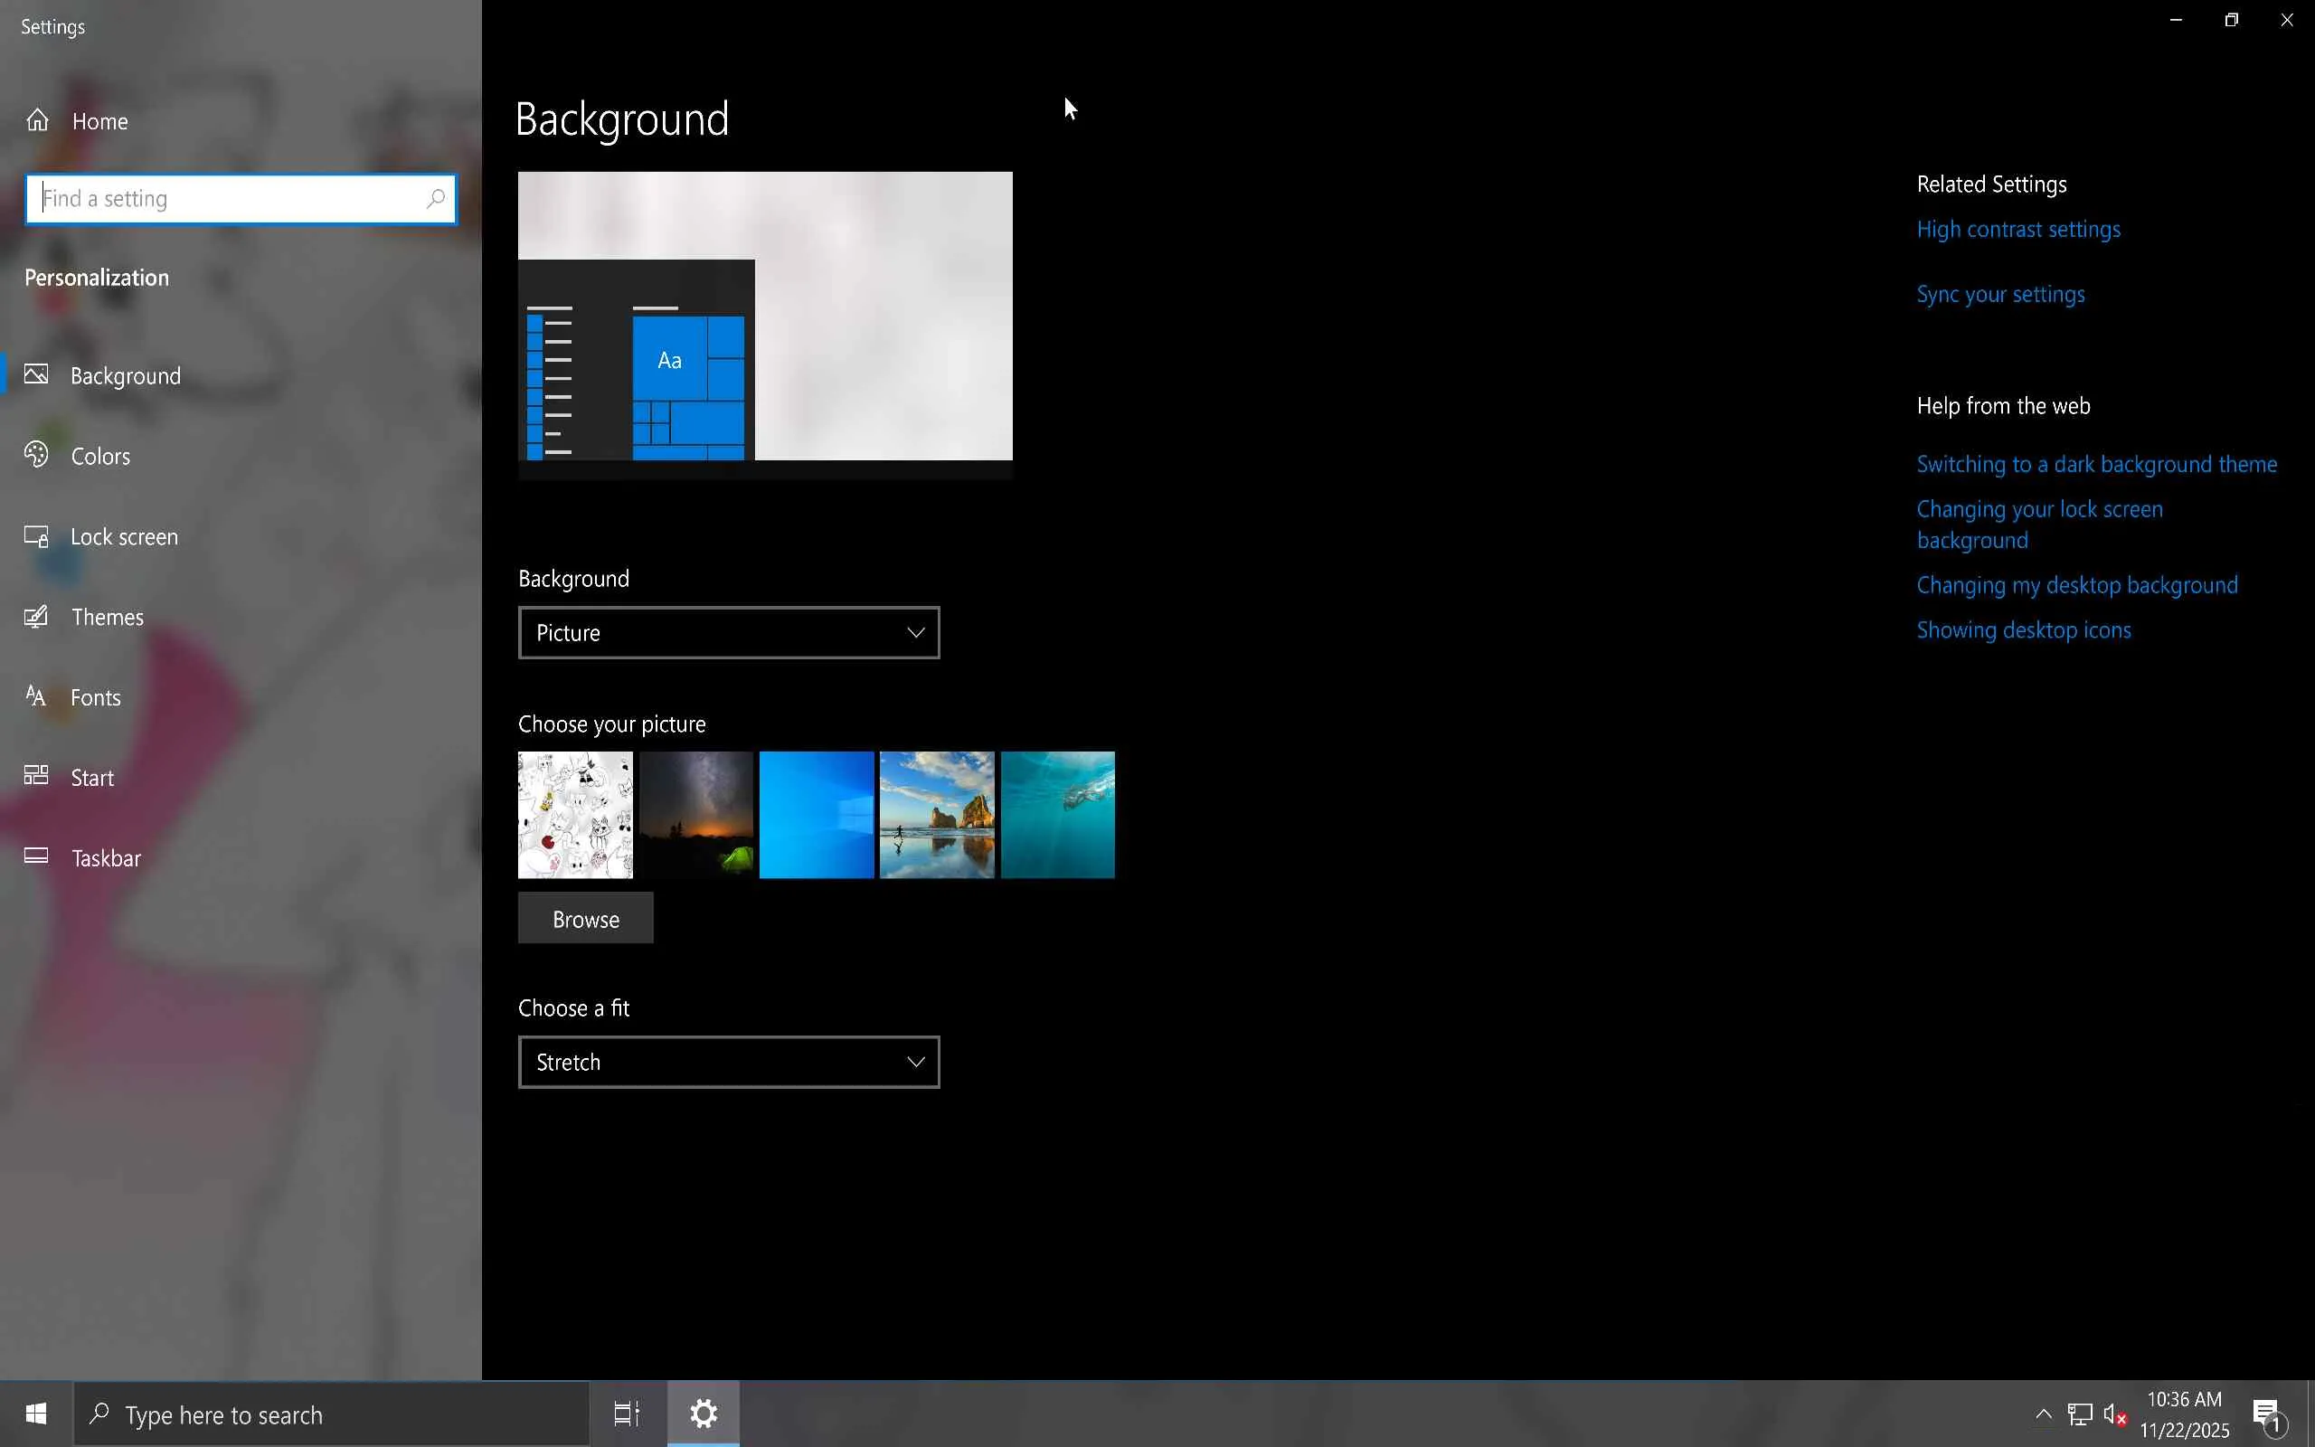Screen dimensions: 2315x1447
Task: Open High contrast settings link
Action: tap(2018, 230)
